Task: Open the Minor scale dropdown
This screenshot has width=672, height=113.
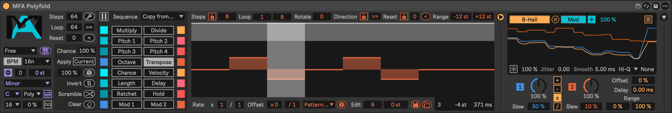Action: (x=27, y=83)
